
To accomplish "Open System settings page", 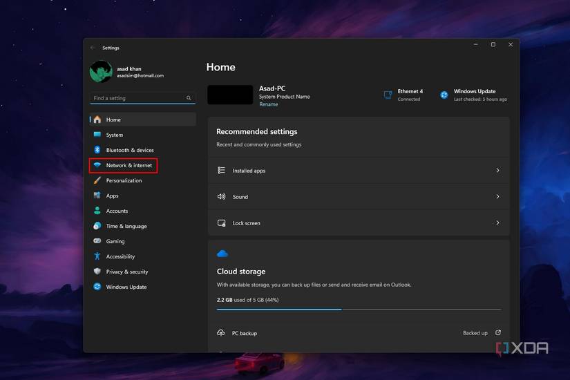I will click(x=143, y=135).
